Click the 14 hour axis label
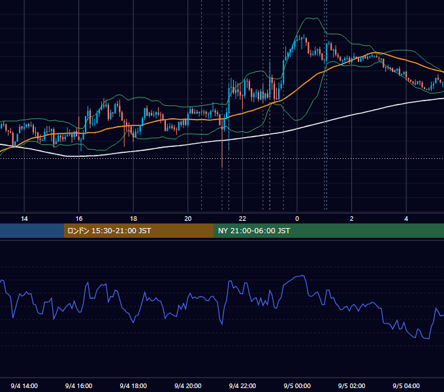This screenshot has width=444, height=392. click(x=24, y=219)
